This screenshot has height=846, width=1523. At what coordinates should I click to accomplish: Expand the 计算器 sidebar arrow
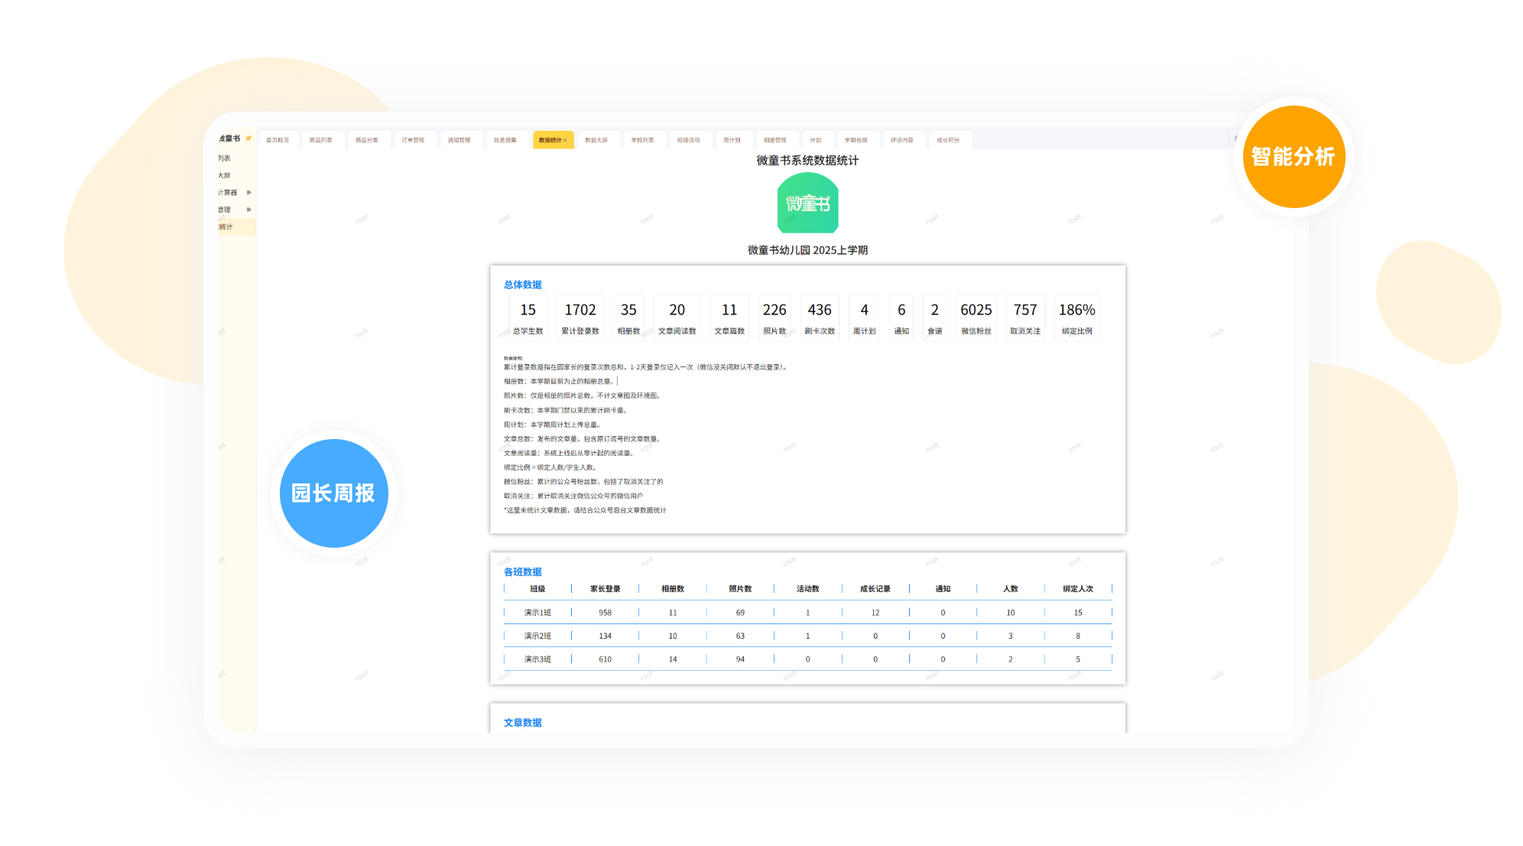[x=249, y=193]
